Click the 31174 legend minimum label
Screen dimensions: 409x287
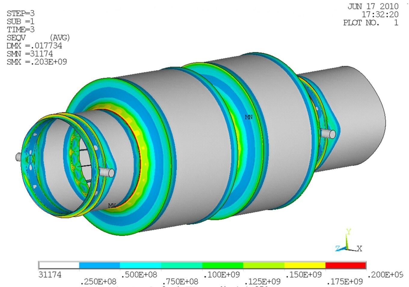coord(50,275)
